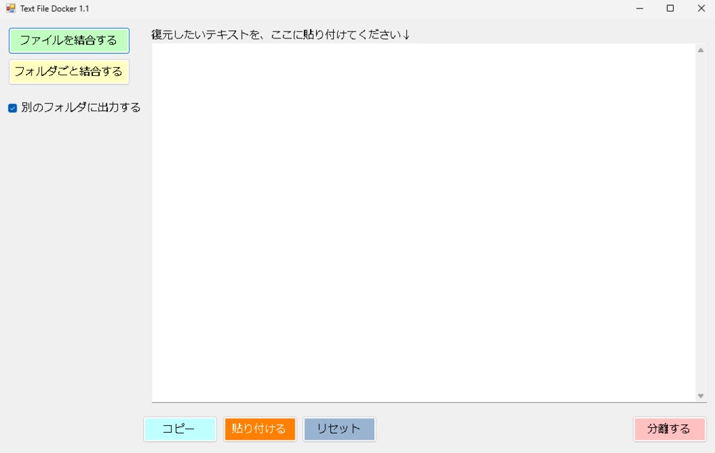The image size is (715, 453).
Task: Maximize the Text File Docker window
Action: (x=670, y=8)
